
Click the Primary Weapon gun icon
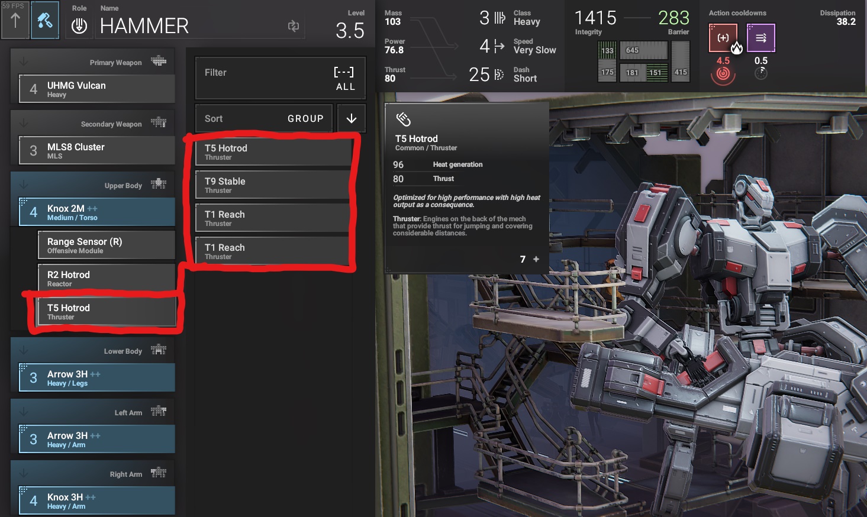point(159,61)
